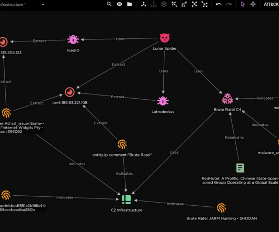Select Brute Ratel JARM Hunting fingerprint node
This screenshot has width=279, height=232.
[x=221, y=208]
